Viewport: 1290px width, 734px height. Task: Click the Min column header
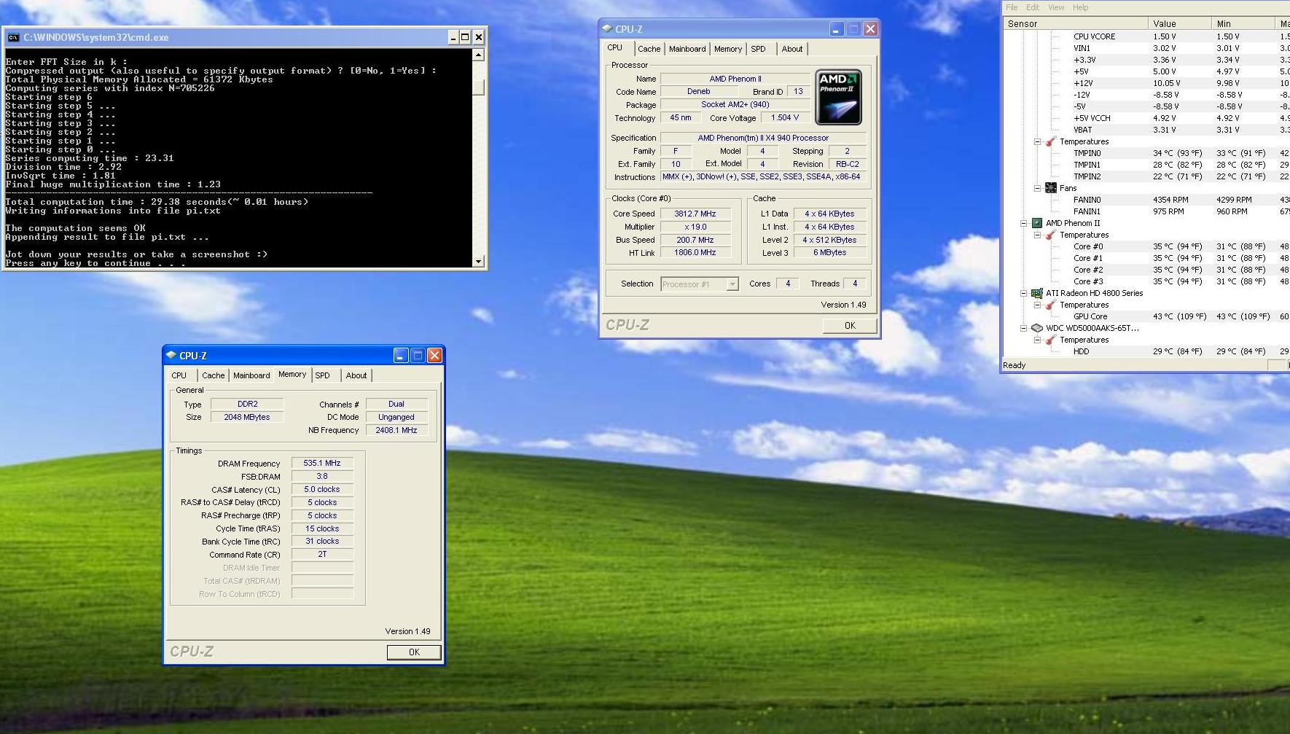coord(1242,24)
